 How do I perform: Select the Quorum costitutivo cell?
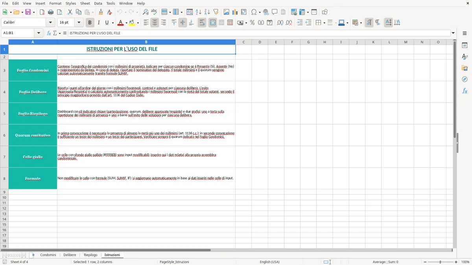(x=33, y=135)
